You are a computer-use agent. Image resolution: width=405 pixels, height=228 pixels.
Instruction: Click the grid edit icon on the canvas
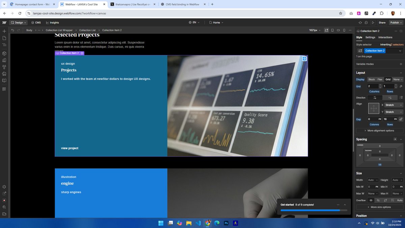click(304, 59)
